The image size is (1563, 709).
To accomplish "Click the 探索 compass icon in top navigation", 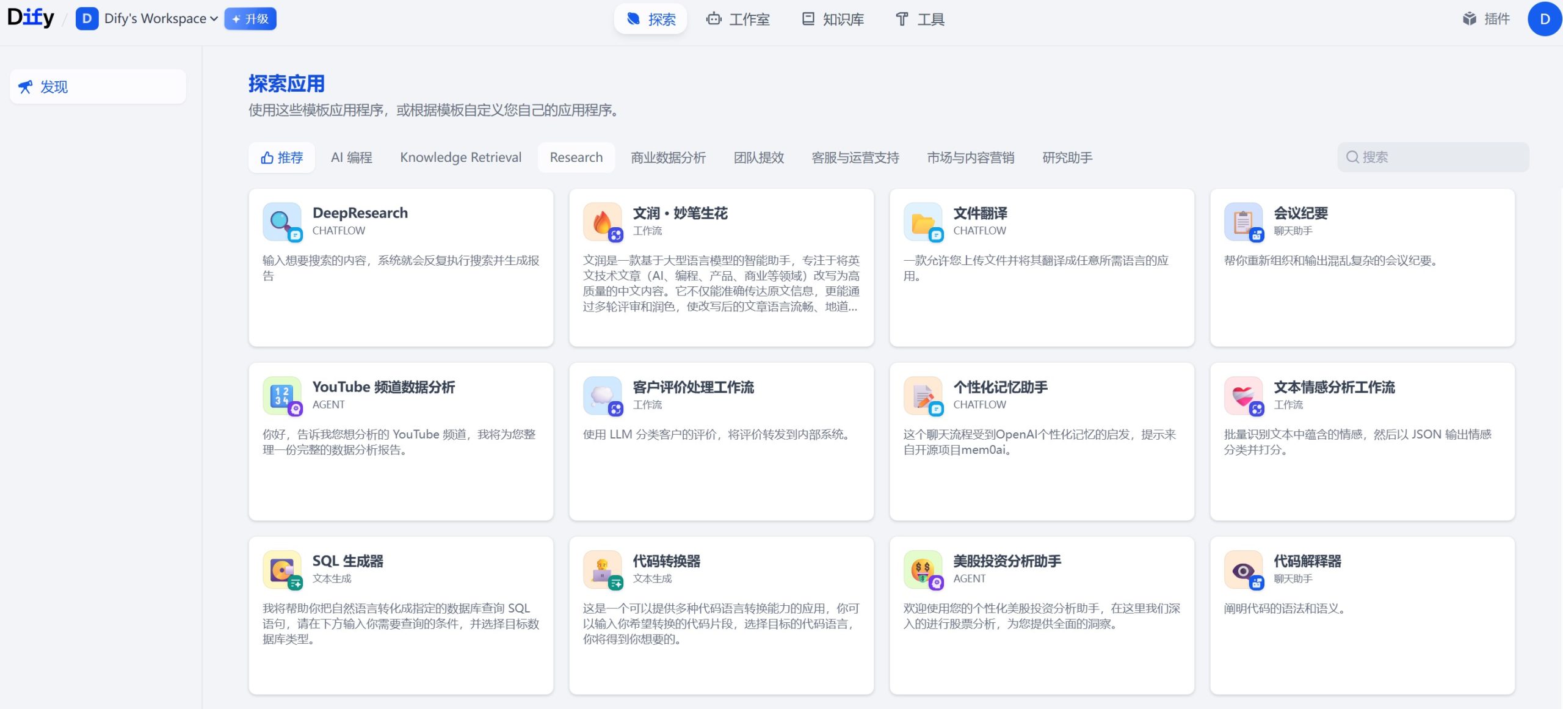I will pyautogui.click(x=633, y=19).
